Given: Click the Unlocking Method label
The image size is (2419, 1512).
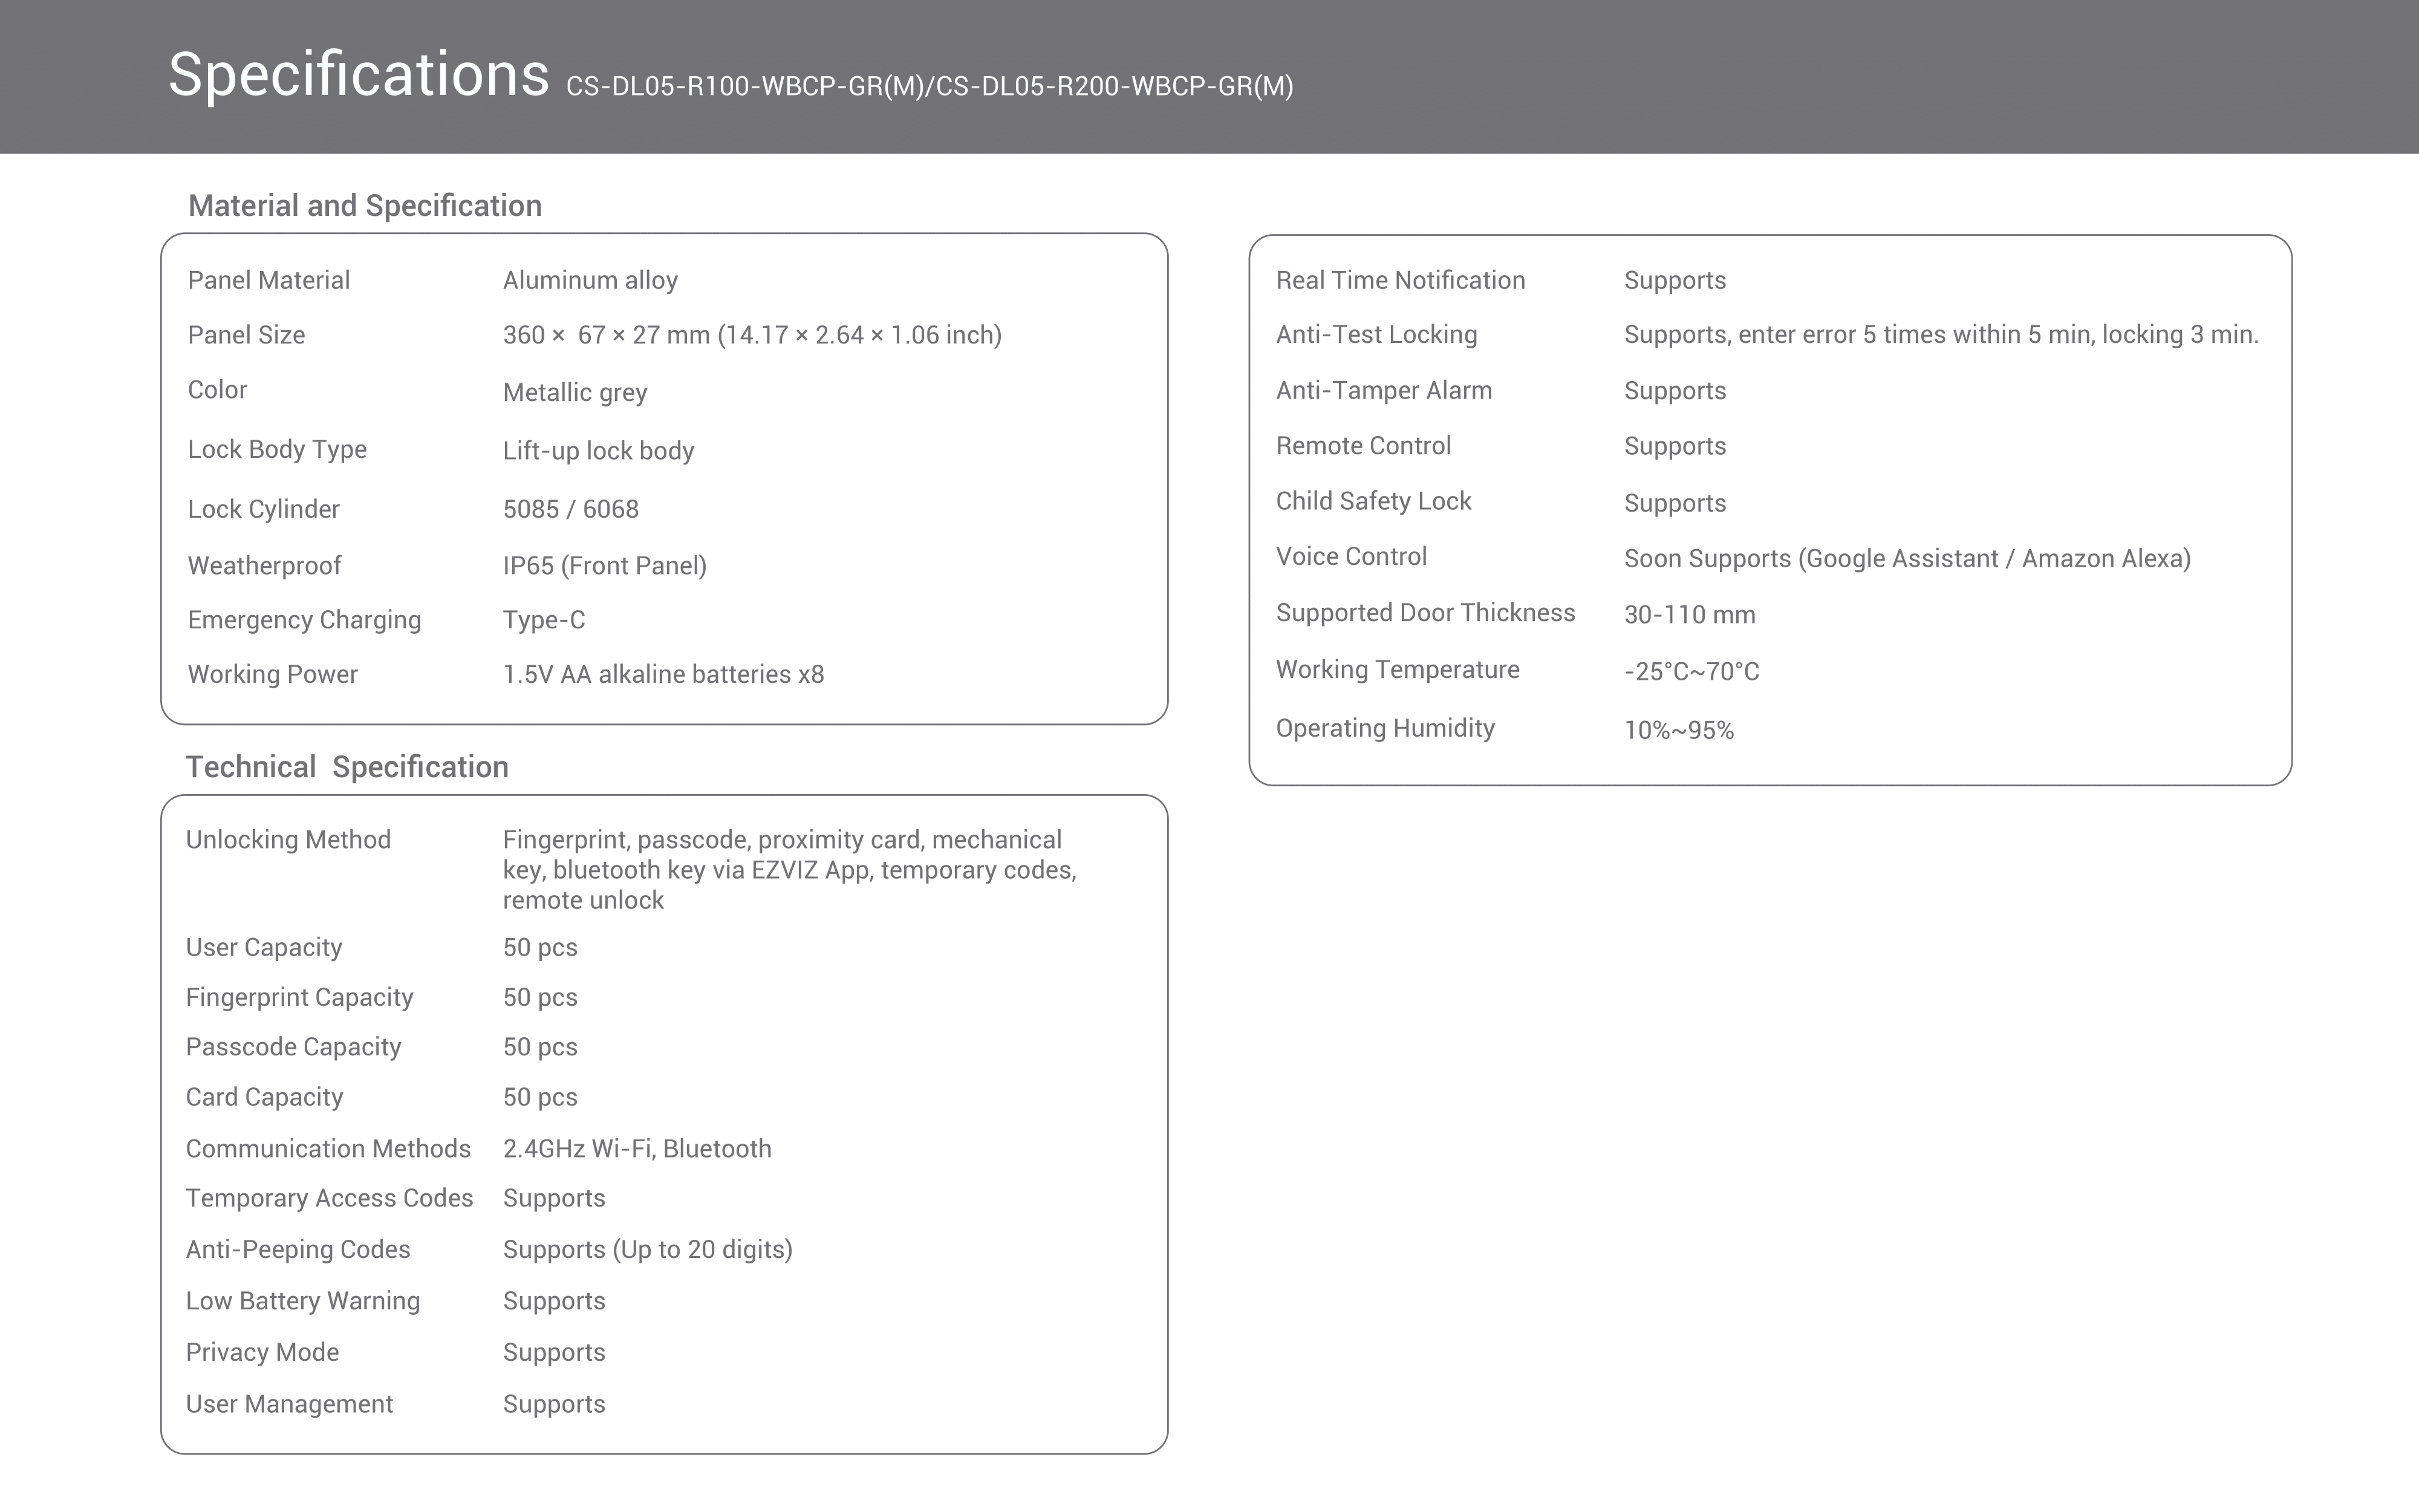Looking at the screenshot, I should 288,840.
